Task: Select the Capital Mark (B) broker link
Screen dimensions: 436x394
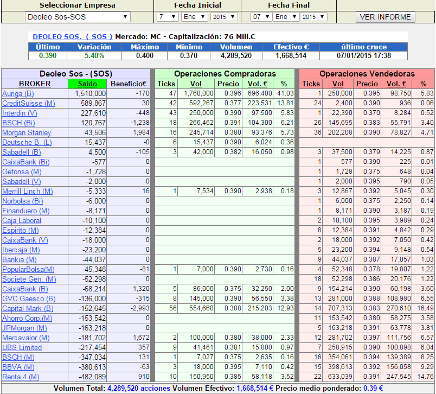Action: point(28,308)
